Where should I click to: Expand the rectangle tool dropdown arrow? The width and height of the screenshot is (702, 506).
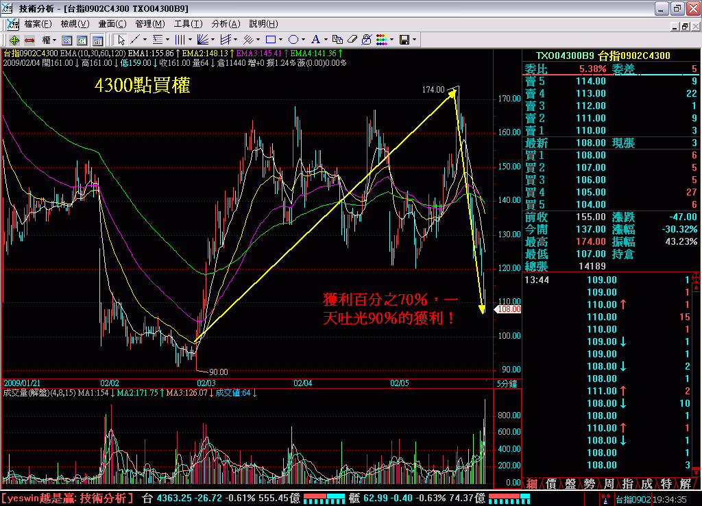tap(280, 40)
